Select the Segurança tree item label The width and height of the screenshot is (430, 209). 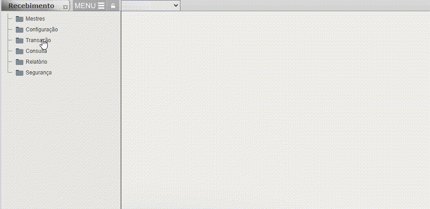tap(38, 73)
